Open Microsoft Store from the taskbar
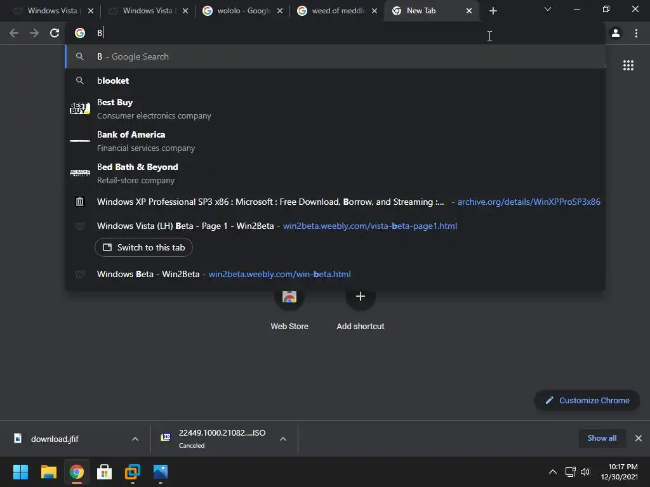This screenshot has height=487, width=650. point(105,472)
